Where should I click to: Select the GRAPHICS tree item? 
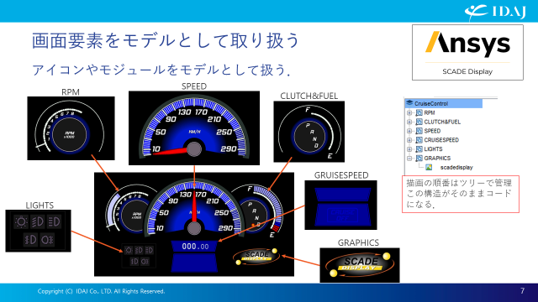pyautogui.click(x=437, y=159)
